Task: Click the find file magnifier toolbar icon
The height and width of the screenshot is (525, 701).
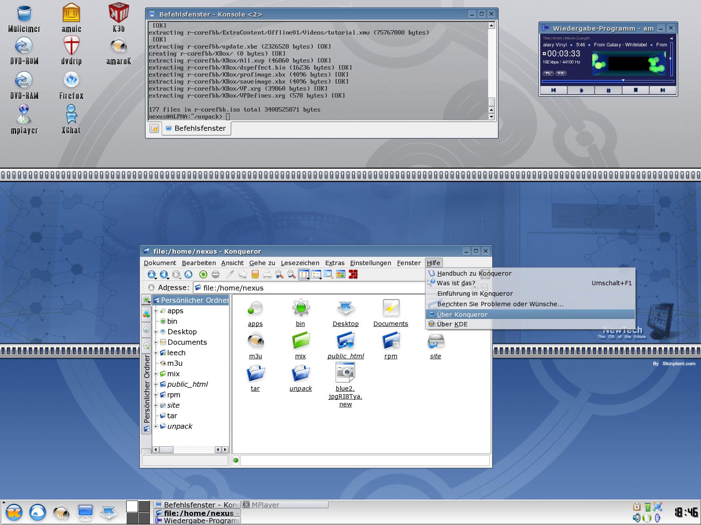Action: 329,274
